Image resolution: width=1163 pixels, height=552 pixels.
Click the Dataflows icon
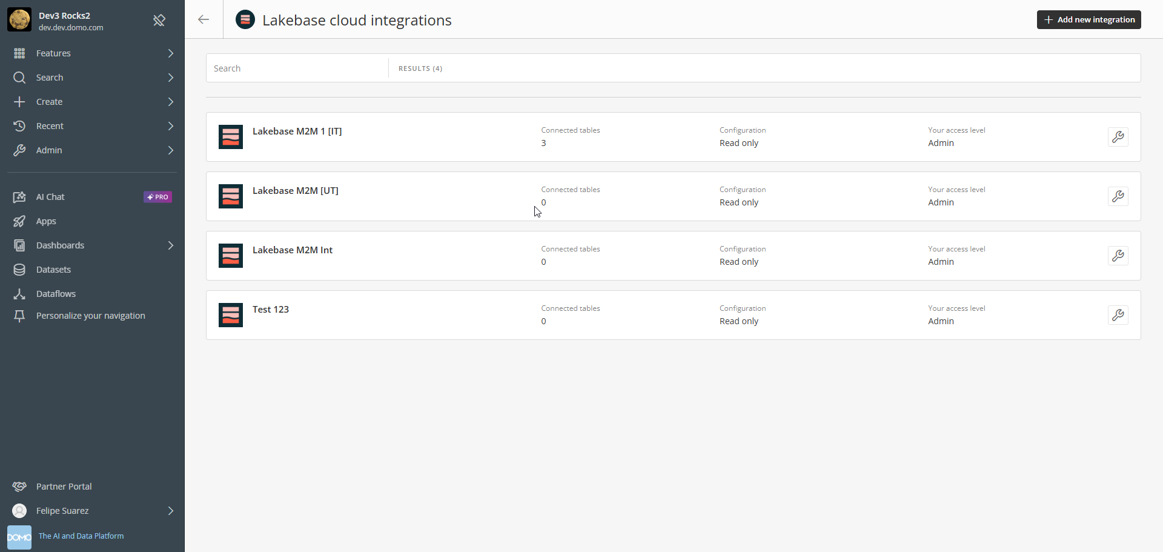click(x=19, y=294)
